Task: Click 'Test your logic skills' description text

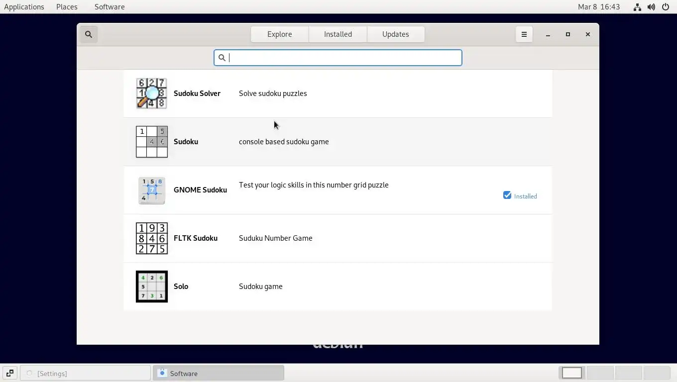Action: (x=314, y=185)
